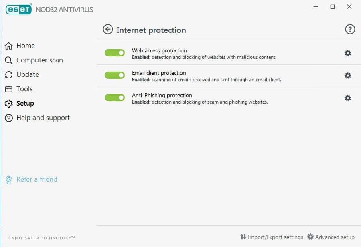The image size is (361, 247).
Task: Open Computer scan via its magnifier icon
Action: click(x=8, y=60)
